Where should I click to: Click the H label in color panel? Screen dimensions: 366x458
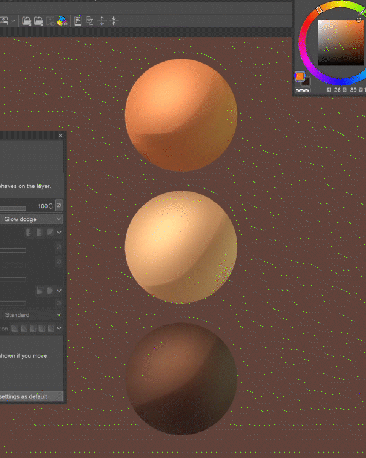click(x=329, y=90)
